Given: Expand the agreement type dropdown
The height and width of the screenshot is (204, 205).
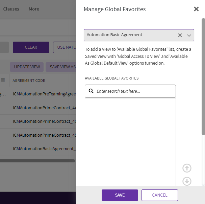Looking at the screenshot, I should 189,35.
